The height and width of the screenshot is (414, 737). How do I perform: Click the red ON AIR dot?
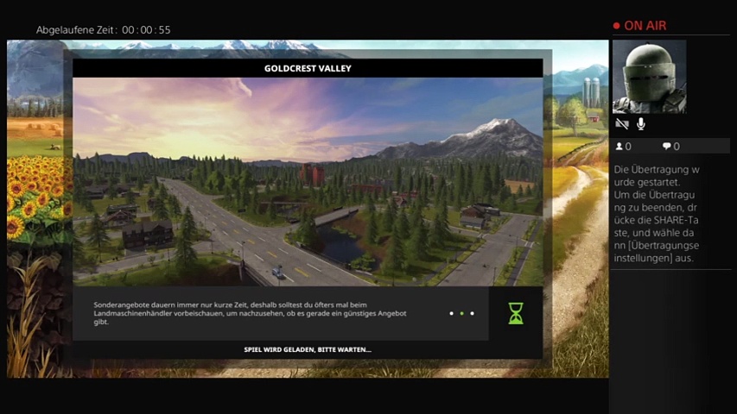coord(616,26)
